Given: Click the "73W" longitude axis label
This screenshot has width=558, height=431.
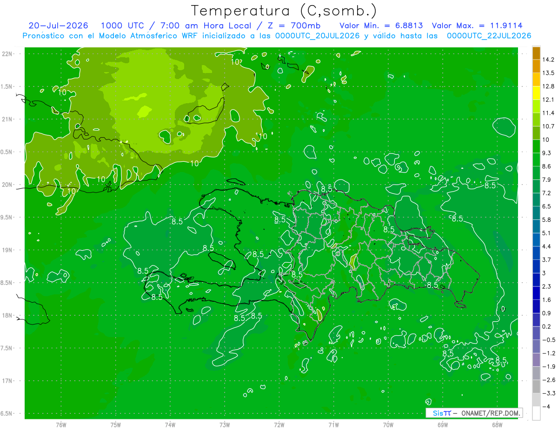Looking at the screenshot, I should pos(225,424).
